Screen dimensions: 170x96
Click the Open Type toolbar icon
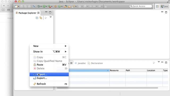pos(66,6)
